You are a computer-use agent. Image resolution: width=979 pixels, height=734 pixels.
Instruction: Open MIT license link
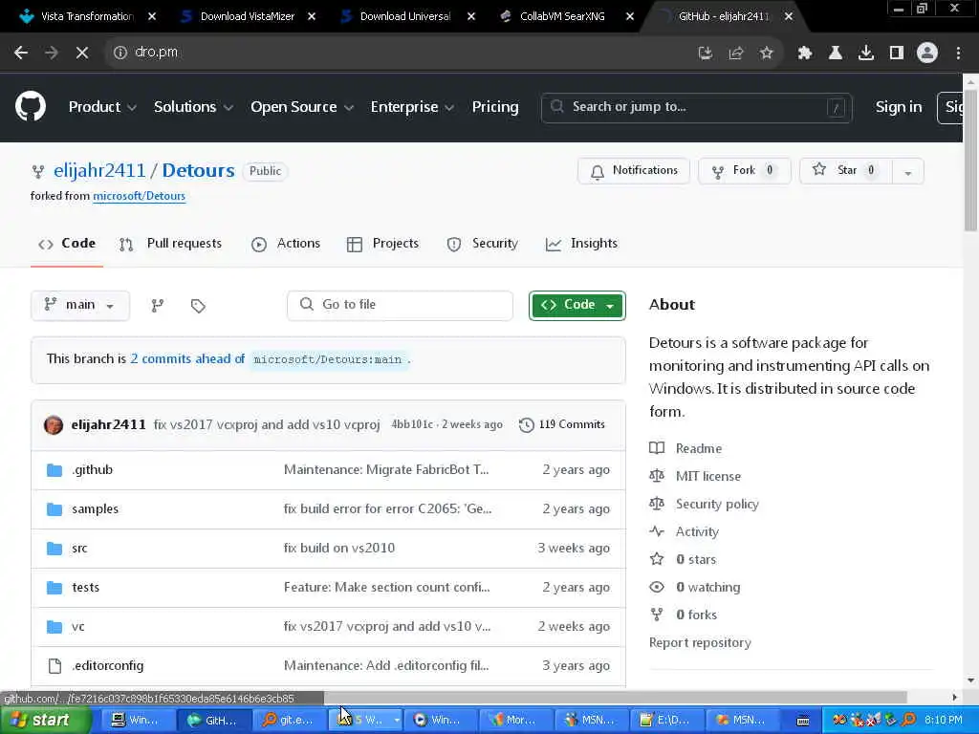[x=708, y=476]
